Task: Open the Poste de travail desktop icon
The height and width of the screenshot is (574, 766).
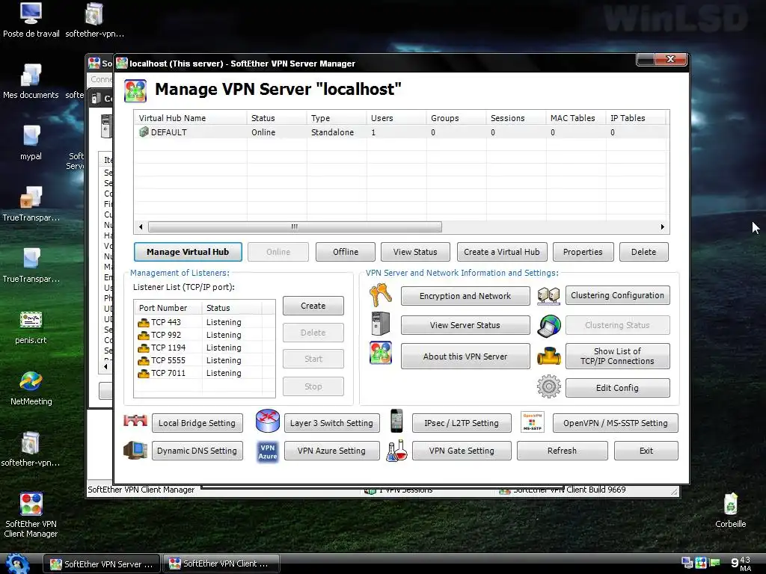Action: point(31,19)
